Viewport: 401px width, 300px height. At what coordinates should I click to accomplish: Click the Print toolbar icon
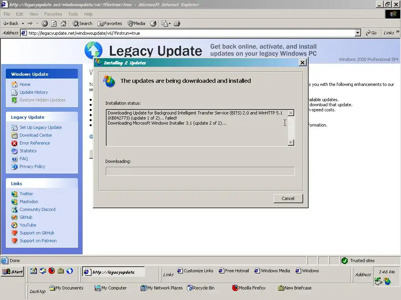point(177,23)
